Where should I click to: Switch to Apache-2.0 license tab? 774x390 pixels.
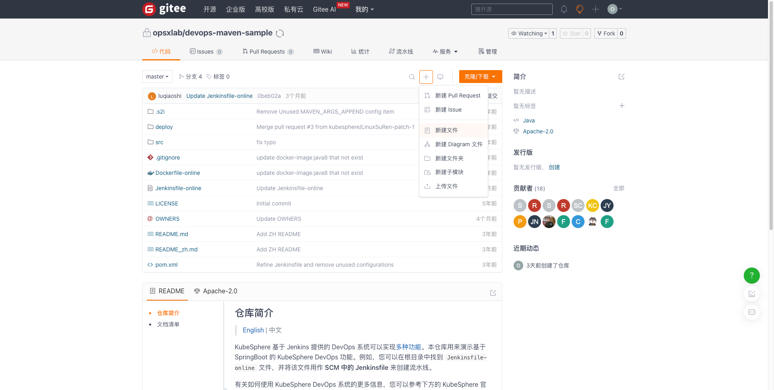tap(216, 291)
